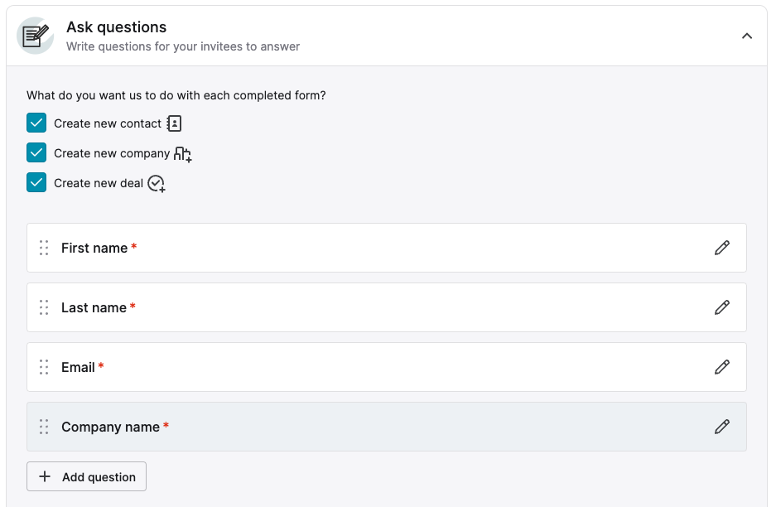Click the Add question button
Image resolution: width=776 pixels, height=507 pixels.
click(x=87, y=476)
